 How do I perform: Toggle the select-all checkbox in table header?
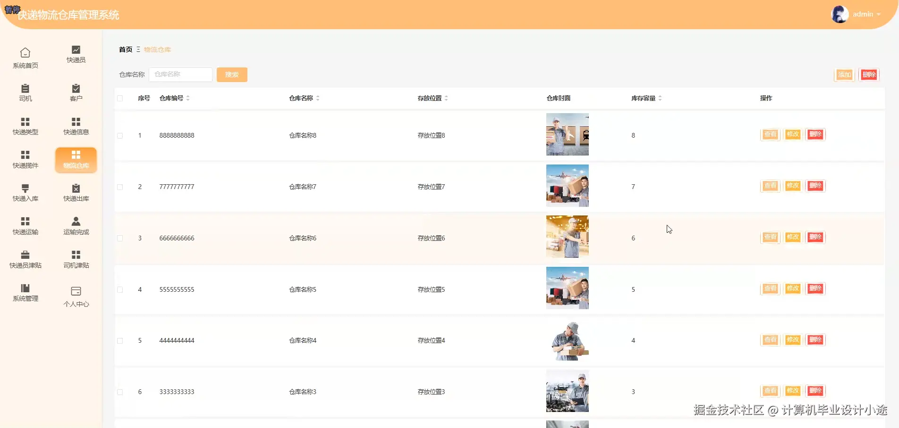120,99
